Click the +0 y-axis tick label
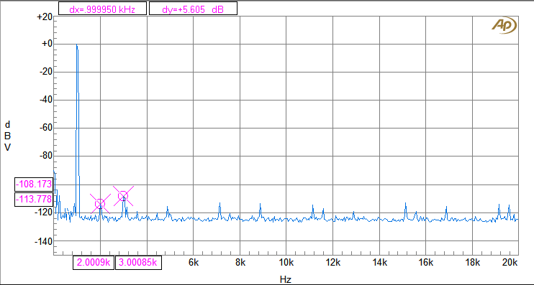 (47, 45)
